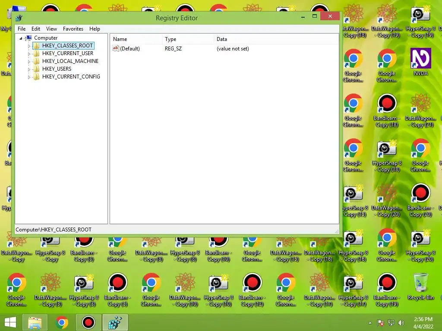Select HKEY_CURRENT_CONFIG in the tree

pos(71,77)
